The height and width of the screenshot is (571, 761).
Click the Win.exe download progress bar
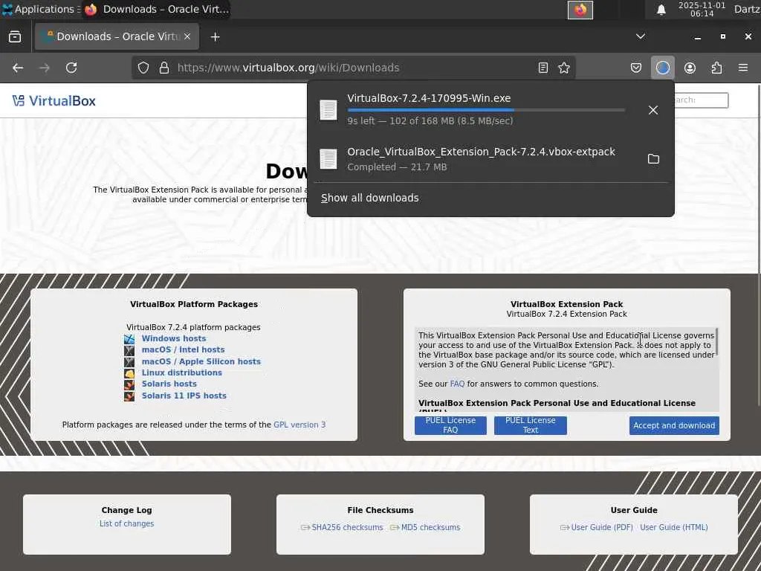click(x=486, y=110)
